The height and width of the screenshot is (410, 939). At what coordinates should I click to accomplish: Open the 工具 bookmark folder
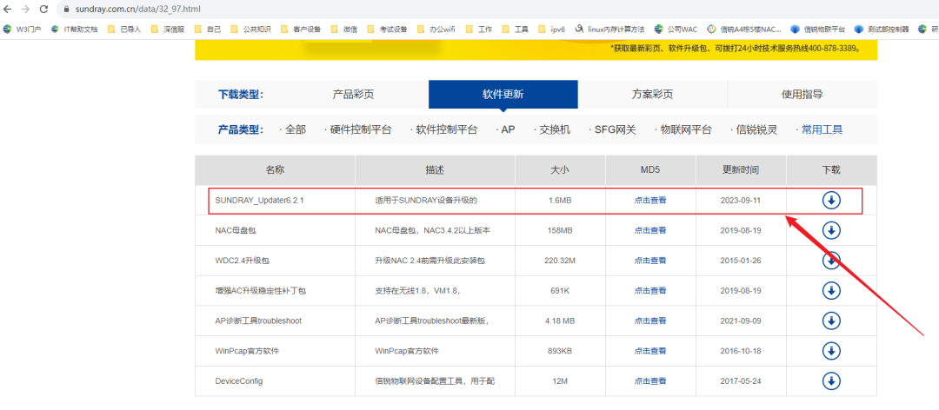515,29
